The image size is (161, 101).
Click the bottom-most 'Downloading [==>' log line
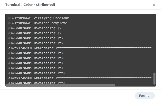(x=37, y=83)
